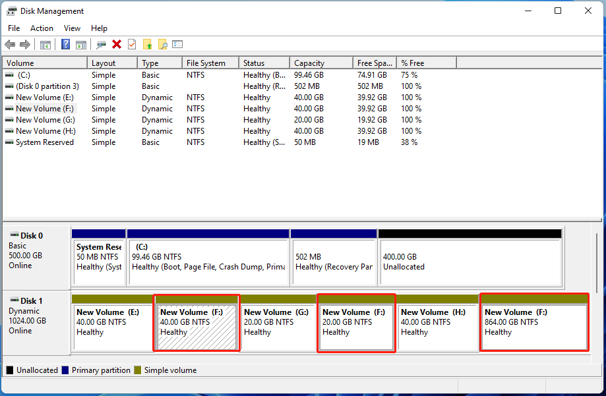Click the Properties checkmark document icon
This screenshot has width=606, height=396.
click(x=132, y=44)
